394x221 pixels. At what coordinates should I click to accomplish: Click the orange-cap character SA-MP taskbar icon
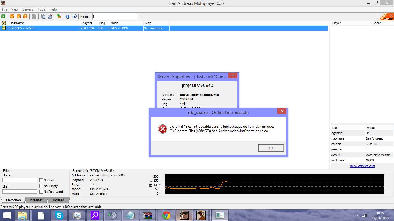coord(201,215)
